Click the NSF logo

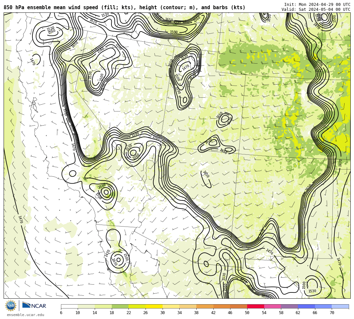[10, 306]
